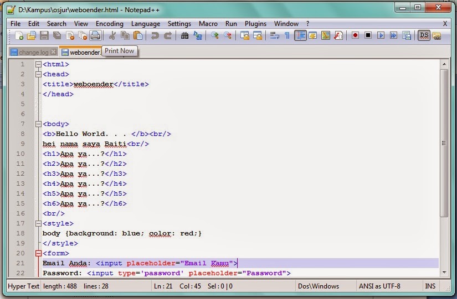Collapse the <body> fold on line 7
457x299 pixels.
(38, 124)
